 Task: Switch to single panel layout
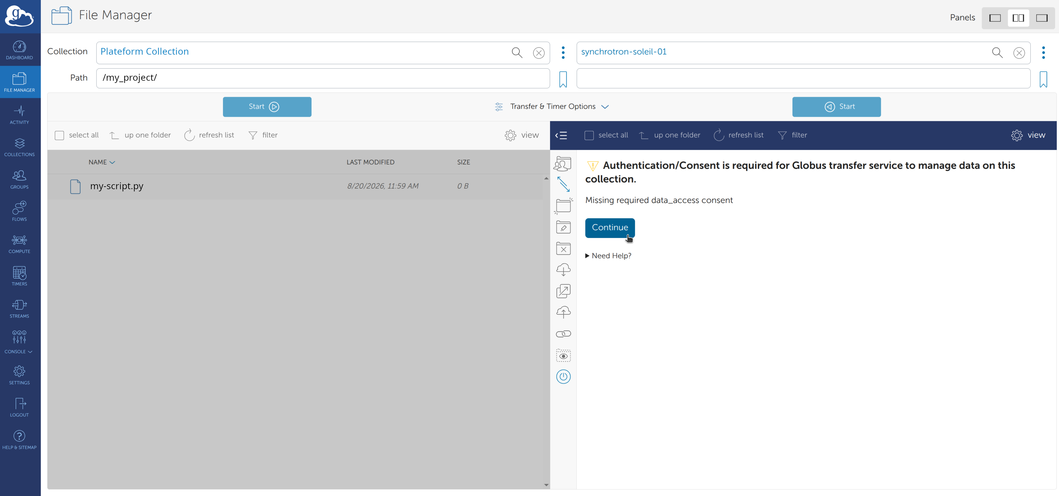995,18
